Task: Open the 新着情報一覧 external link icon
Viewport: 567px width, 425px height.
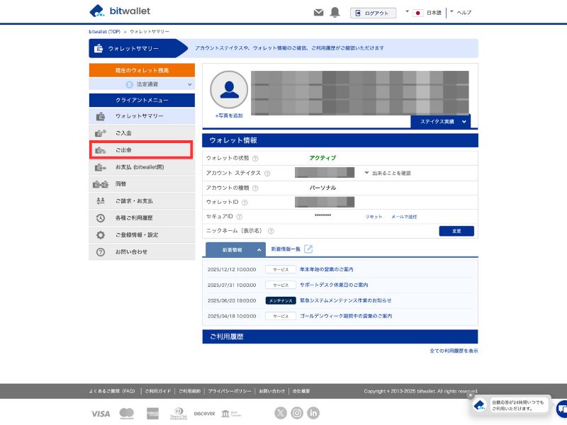Action: tap(310, 249)
